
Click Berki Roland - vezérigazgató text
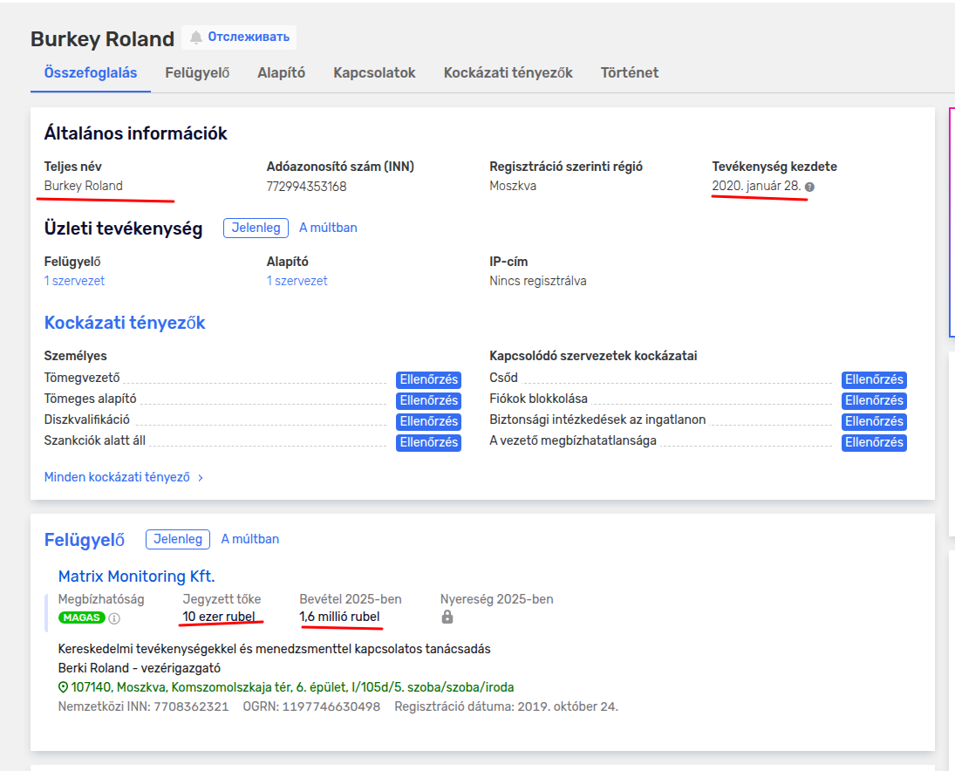(x=140, y=668)
